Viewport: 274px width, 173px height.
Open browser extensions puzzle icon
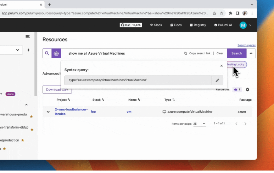pyautogui.click(x=230, y=13)
